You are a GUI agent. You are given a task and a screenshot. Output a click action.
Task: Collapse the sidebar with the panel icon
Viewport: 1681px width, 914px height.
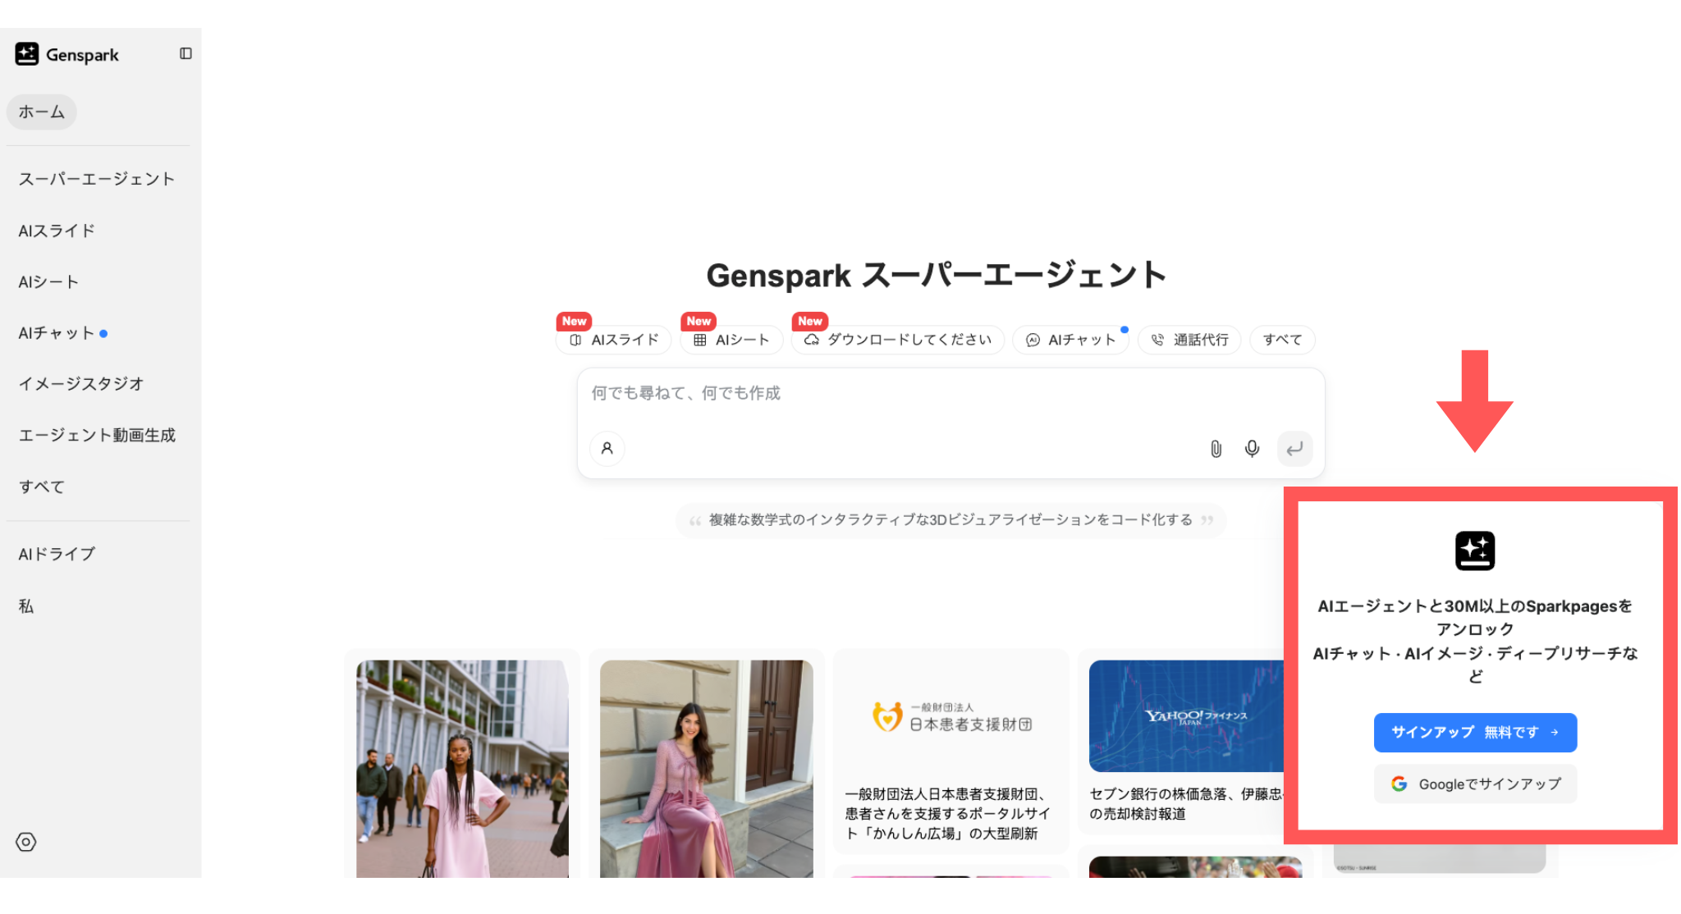pos(186,53)
